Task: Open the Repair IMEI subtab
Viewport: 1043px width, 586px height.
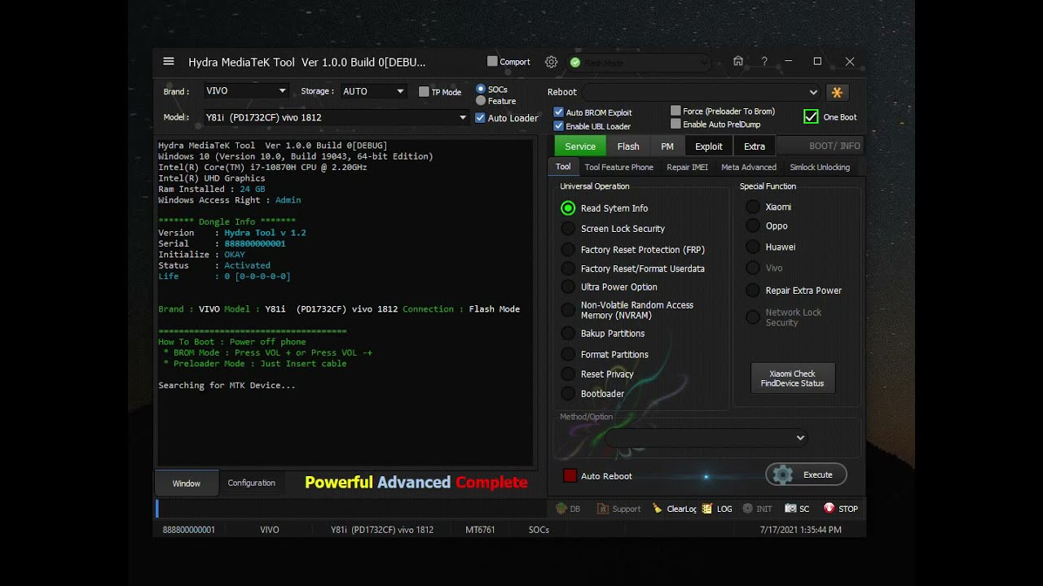Action: 687,167
